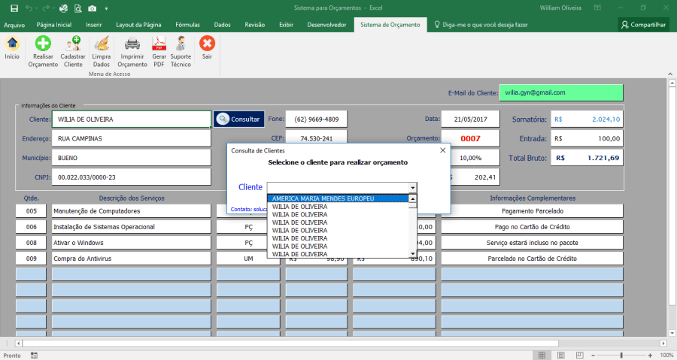Adjust the zoom slider handle
Screen dimensions: 677x360
622,355
